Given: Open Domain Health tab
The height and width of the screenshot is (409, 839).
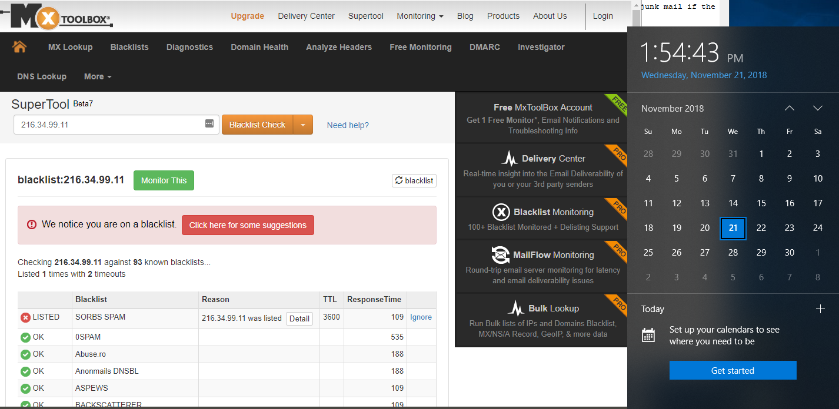Looking at the screenshot, I should tap(259, 47).
